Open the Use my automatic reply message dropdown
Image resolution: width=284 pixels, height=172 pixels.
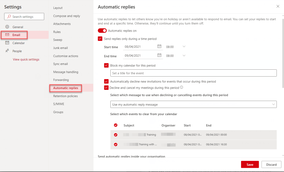193,105
